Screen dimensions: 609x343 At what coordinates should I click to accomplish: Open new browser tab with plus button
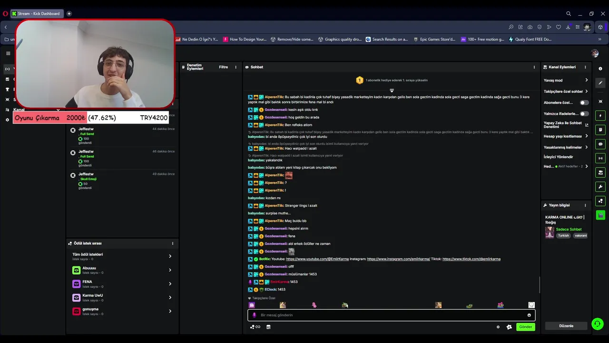point(69,14)
